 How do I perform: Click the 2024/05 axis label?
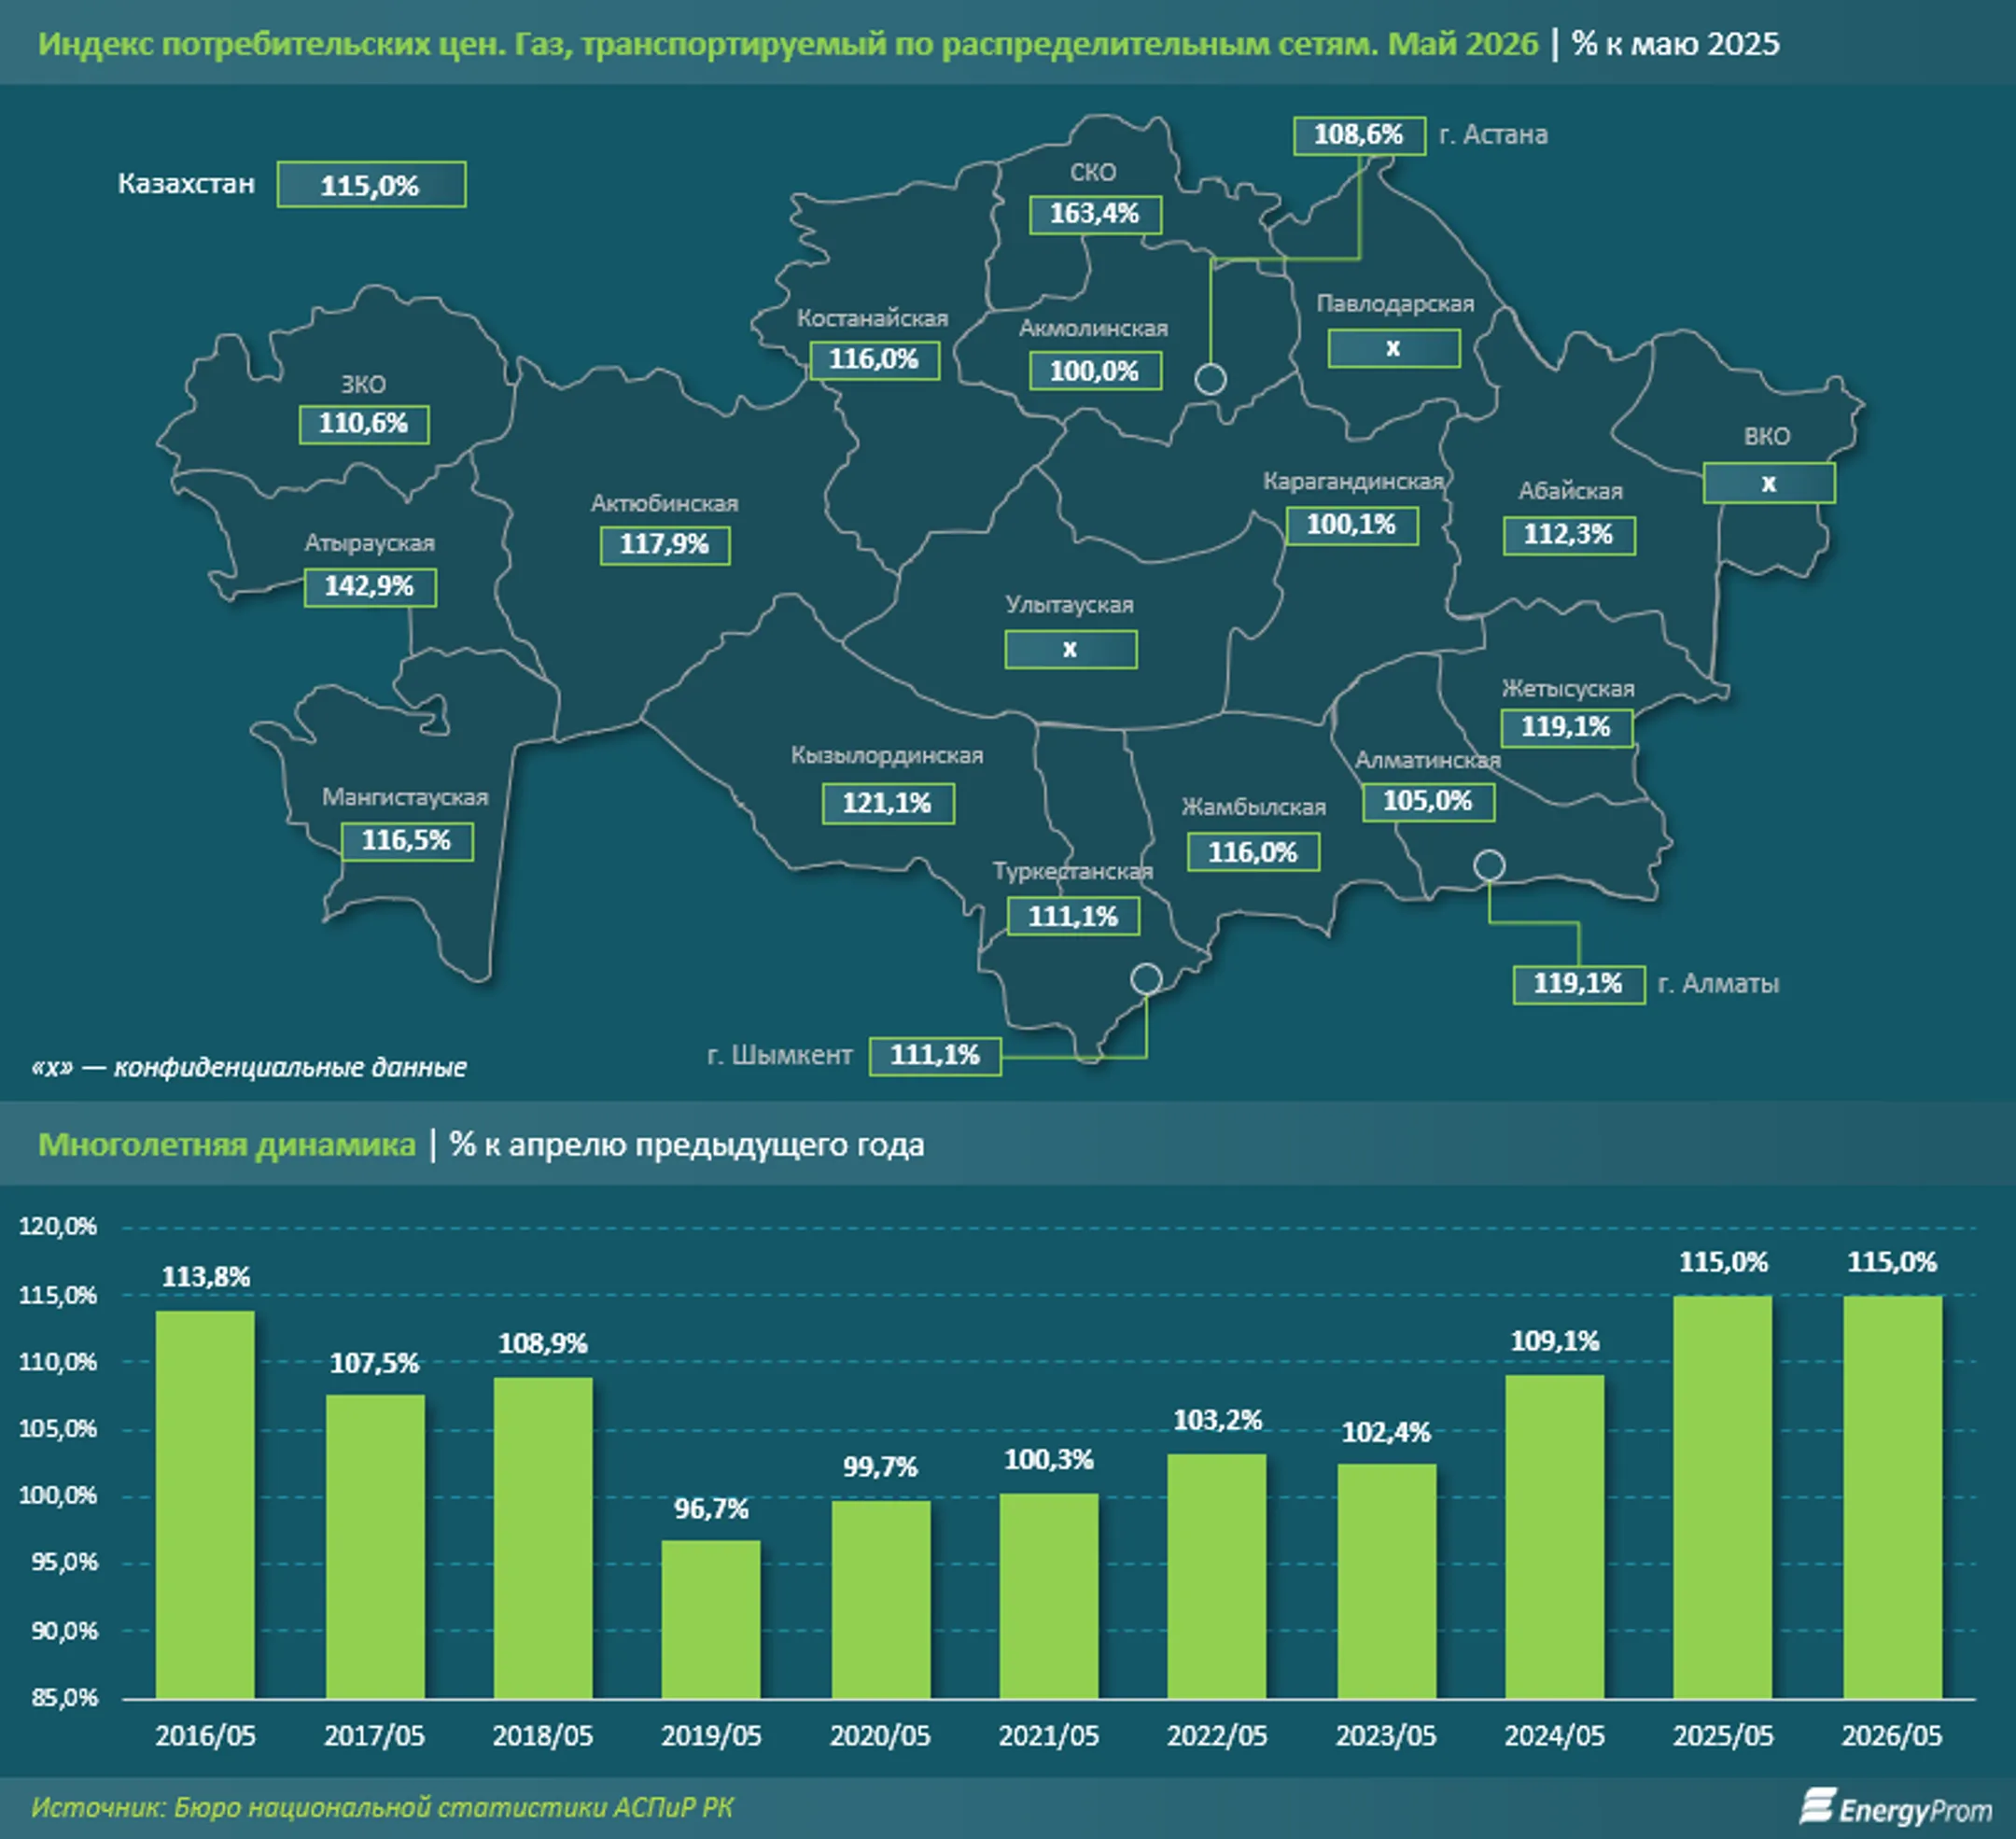(x=1554, y=1736)
